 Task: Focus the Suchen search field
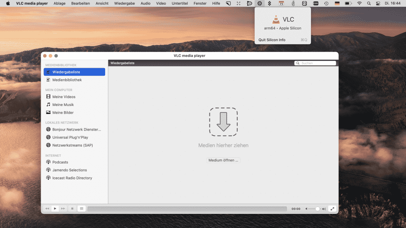315,63
